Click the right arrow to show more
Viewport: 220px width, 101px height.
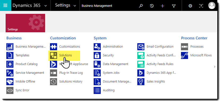[x=214, y=67]
